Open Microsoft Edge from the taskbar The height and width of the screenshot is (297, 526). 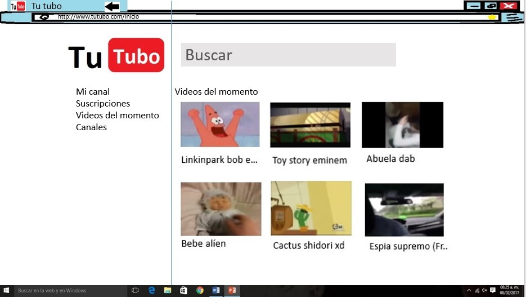pyautogui.click(x=151, y=290)
